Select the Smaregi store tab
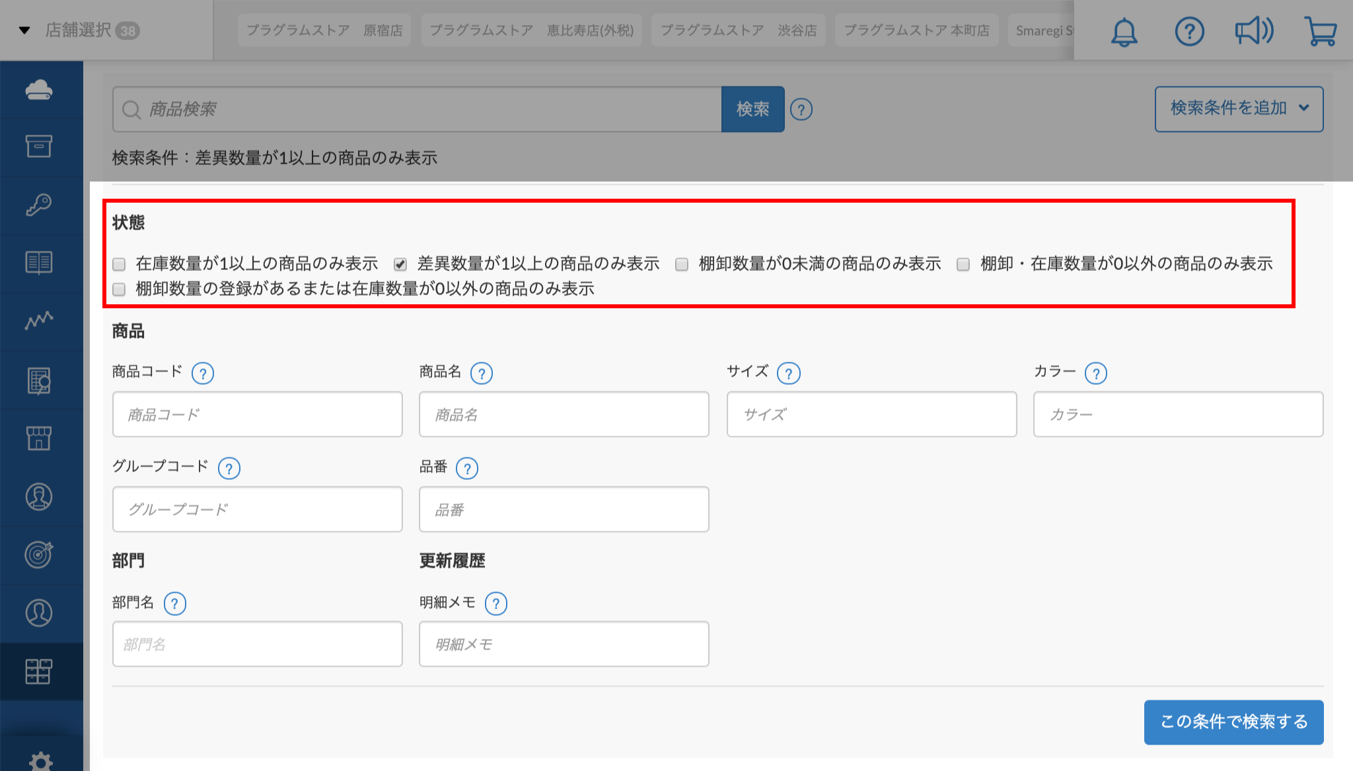Image resolution: width=1353 pixels, height=771 pixels. pos(1041,30)
